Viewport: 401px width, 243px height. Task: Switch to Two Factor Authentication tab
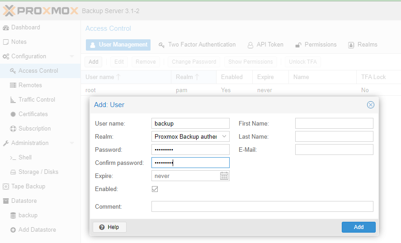tap(197, 45)
